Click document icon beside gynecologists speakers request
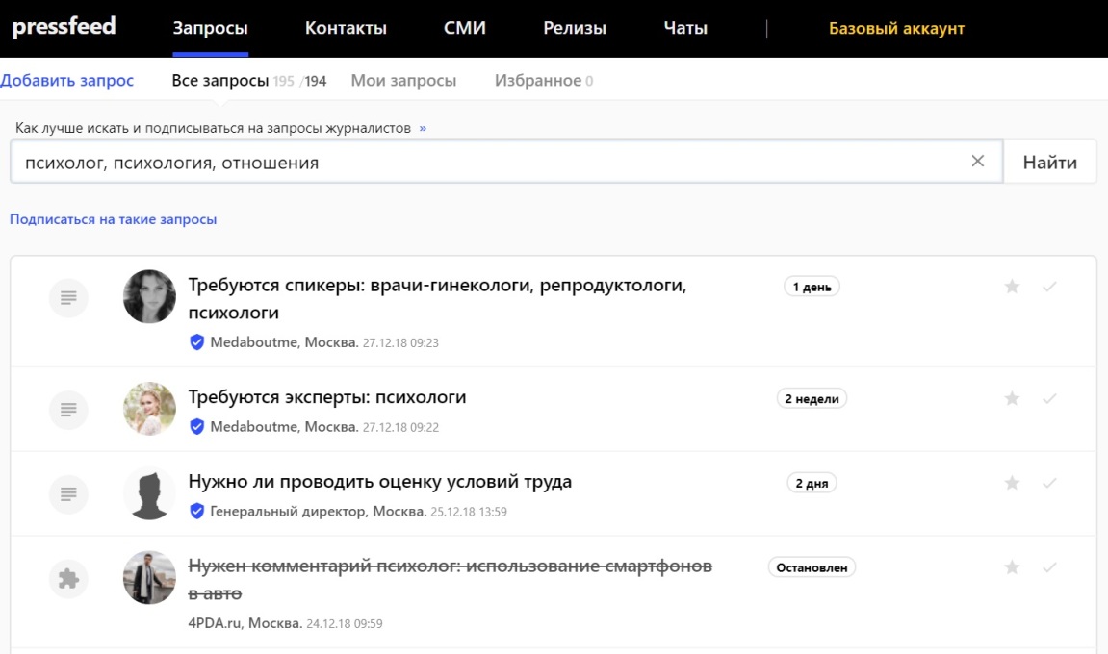 click(68, 298)
